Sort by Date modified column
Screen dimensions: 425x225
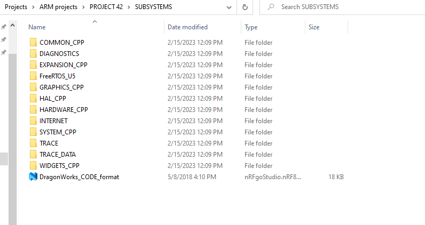pos(187,27)
